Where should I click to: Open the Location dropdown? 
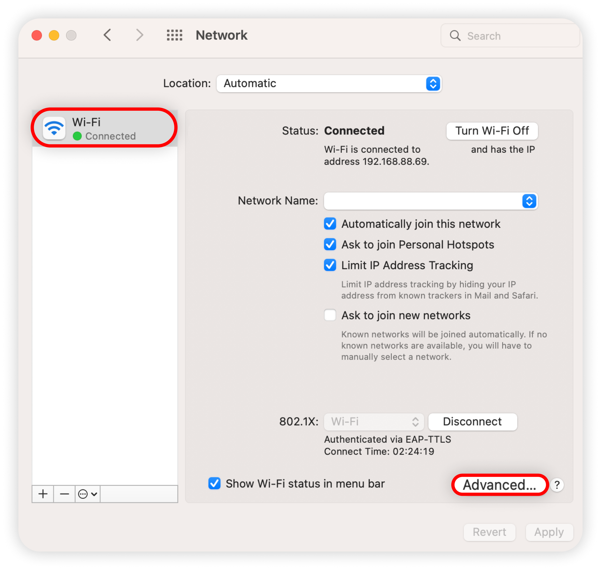(329, 84)
